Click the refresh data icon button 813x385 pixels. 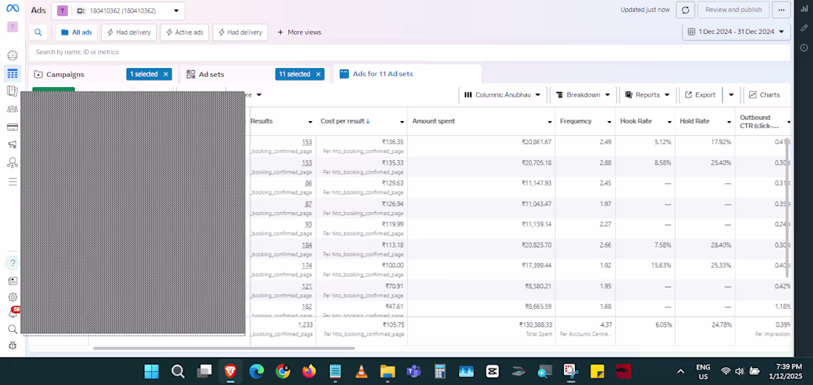coord(686,10)
